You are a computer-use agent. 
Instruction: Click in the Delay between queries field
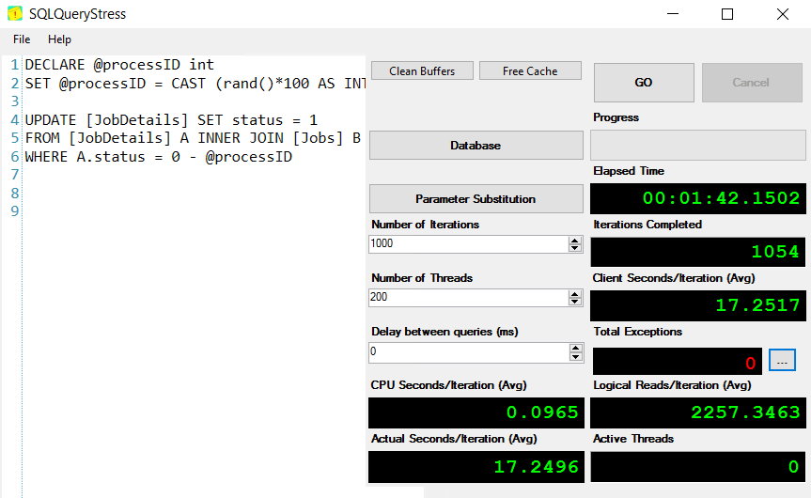(x=467, y=352)
